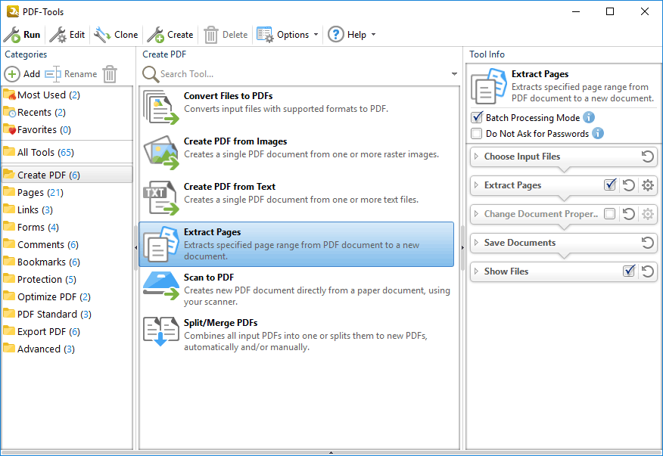Image resolution: width=663 pixels, height=456 pixels.
Task: Click the magnifier search icon
Action: click(x=150, y=74)
